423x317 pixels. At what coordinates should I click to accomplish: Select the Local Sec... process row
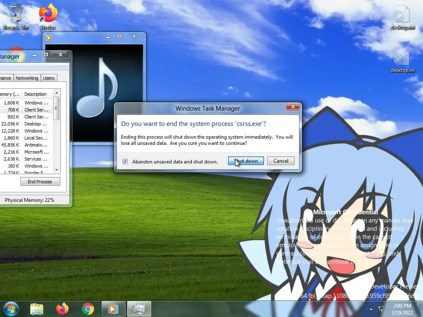click(26, 138)
